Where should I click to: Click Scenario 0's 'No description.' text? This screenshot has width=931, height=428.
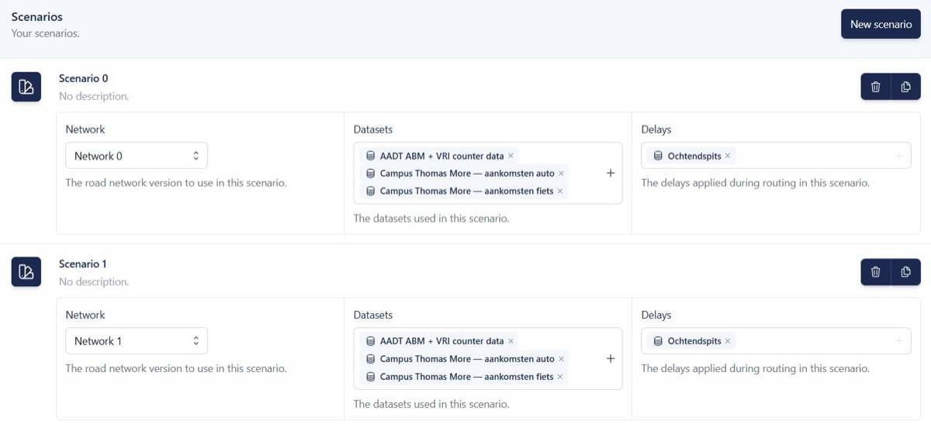pos(94,96)
